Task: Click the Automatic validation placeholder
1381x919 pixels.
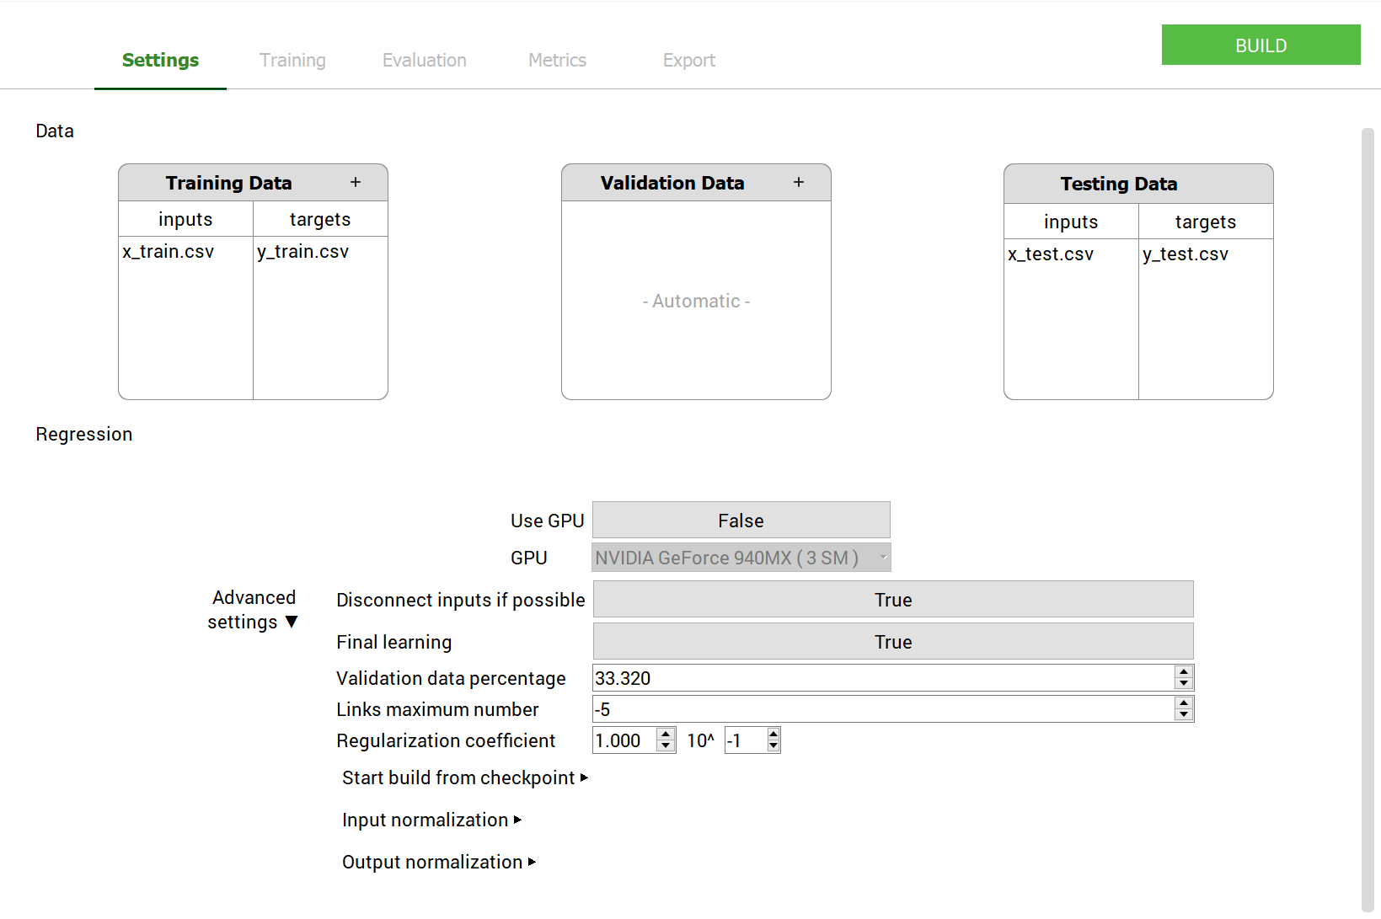Action: coord(696,301)
